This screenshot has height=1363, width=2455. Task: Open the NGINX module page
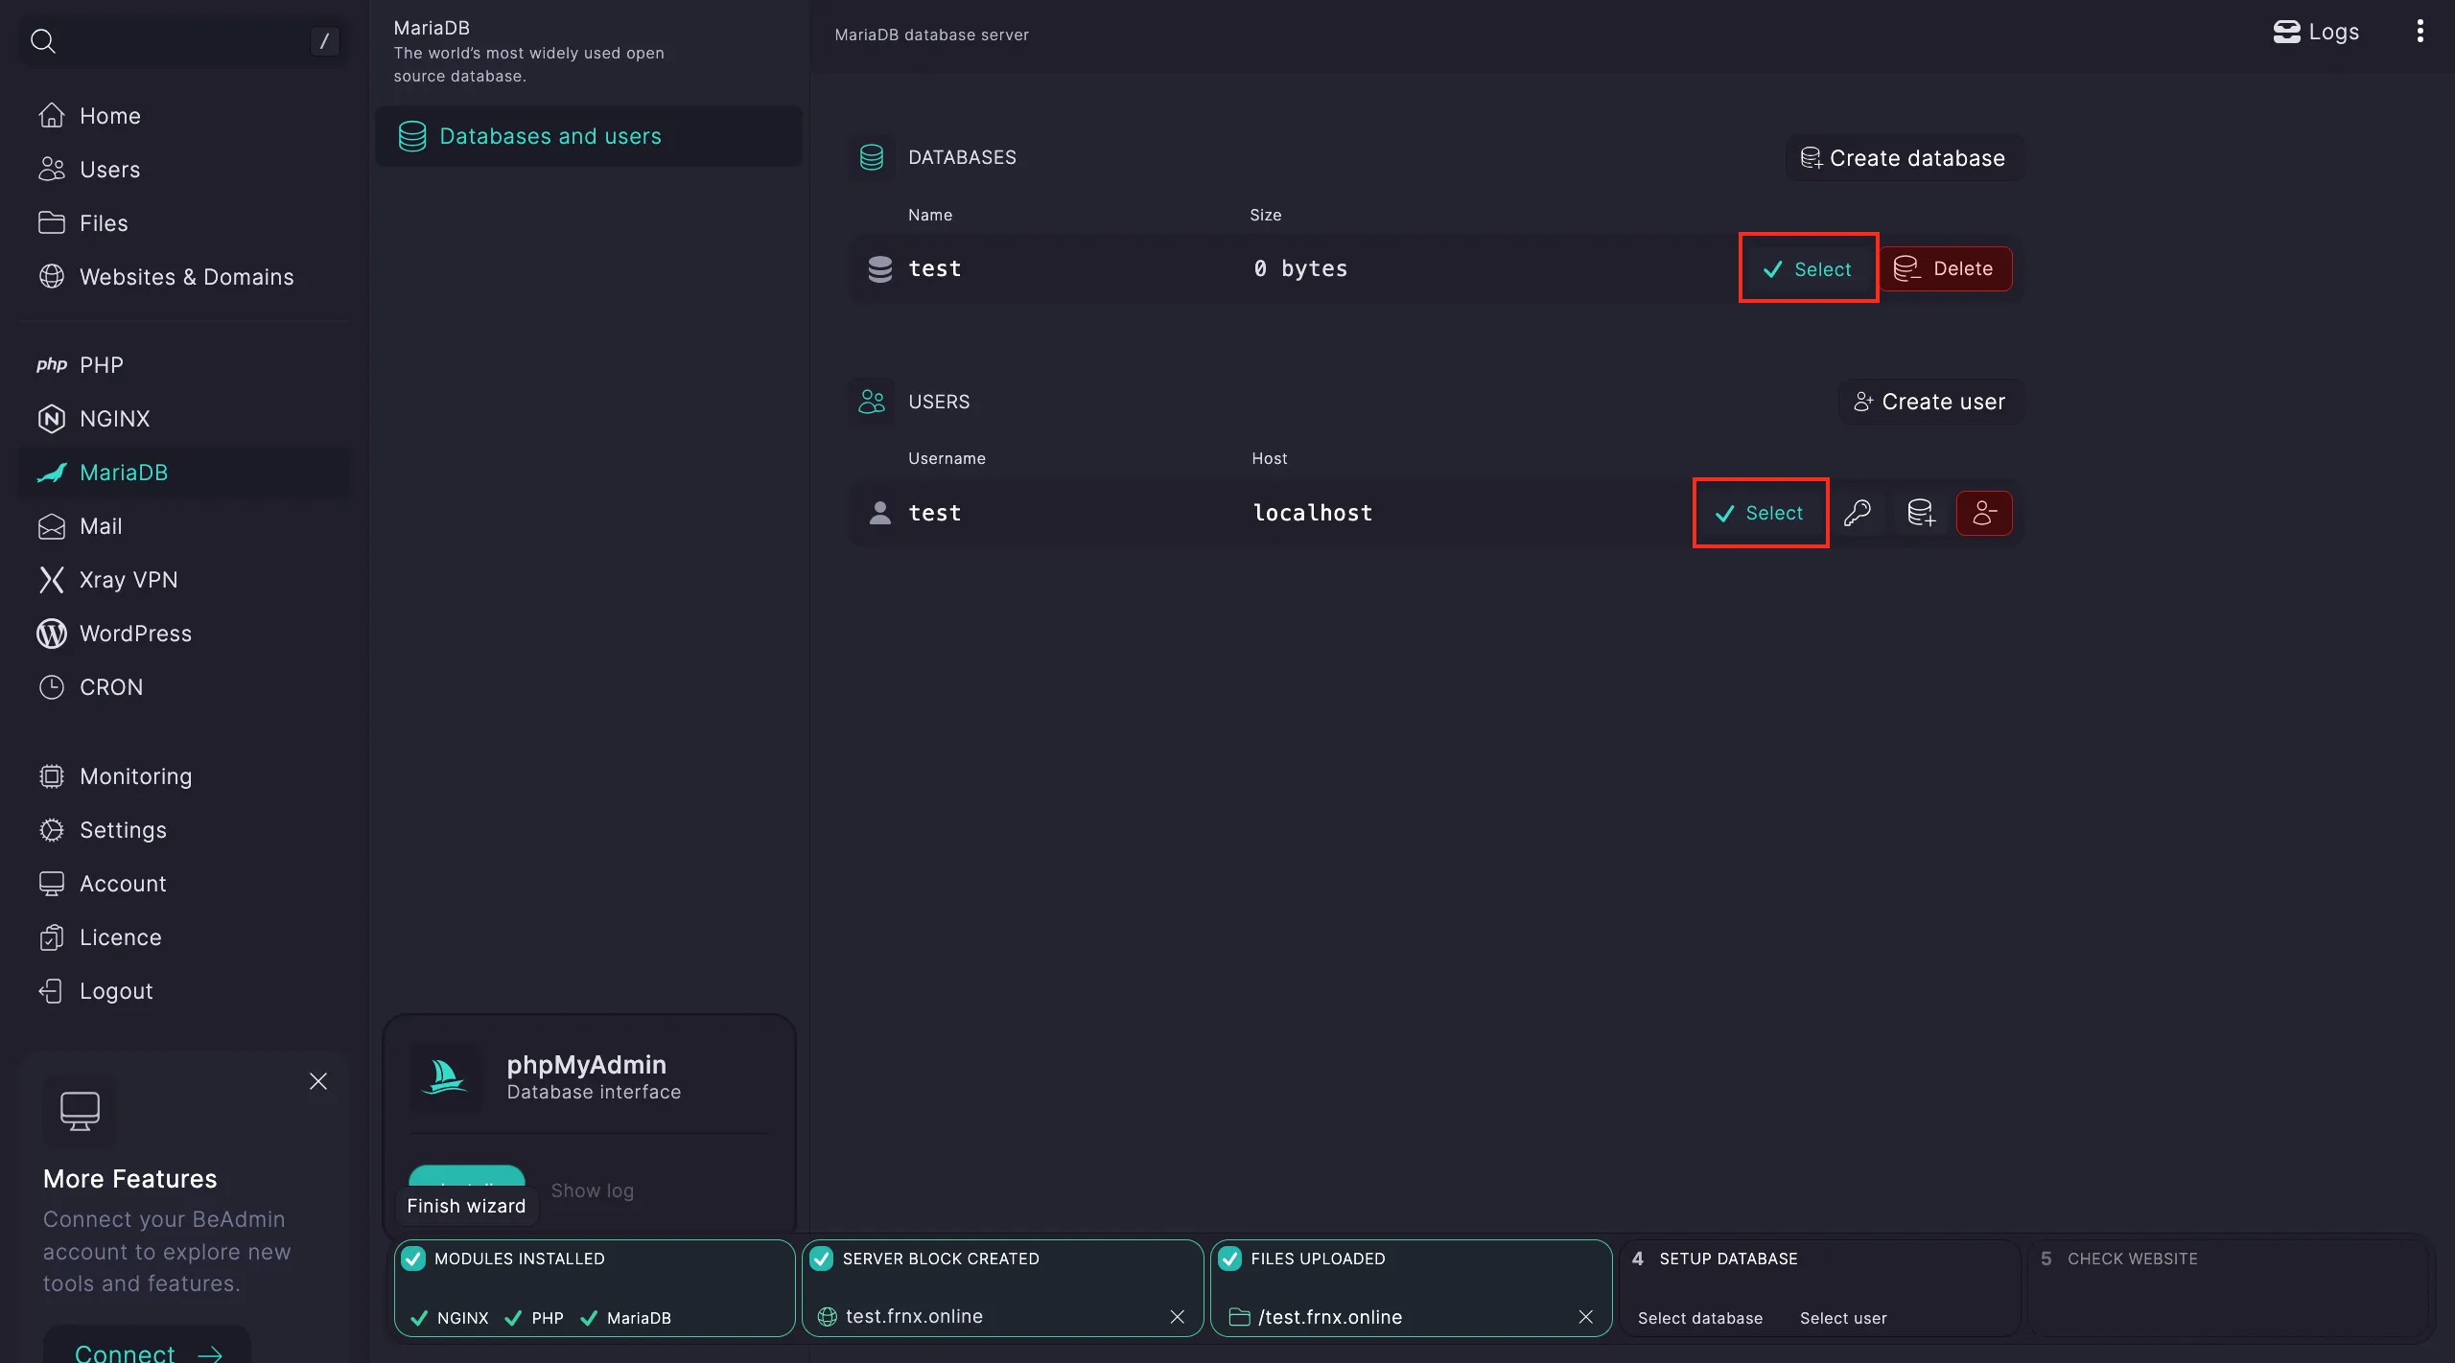(x=185, y=419)
